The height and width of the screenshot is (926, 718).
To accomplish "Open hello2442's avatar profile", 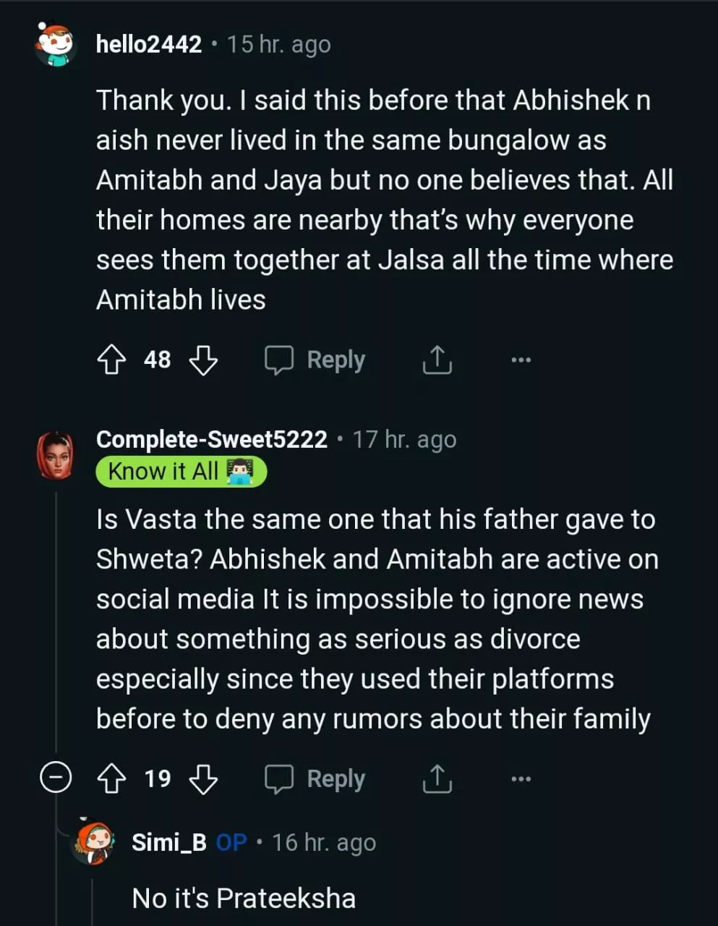I will click(x=56, y=45).
